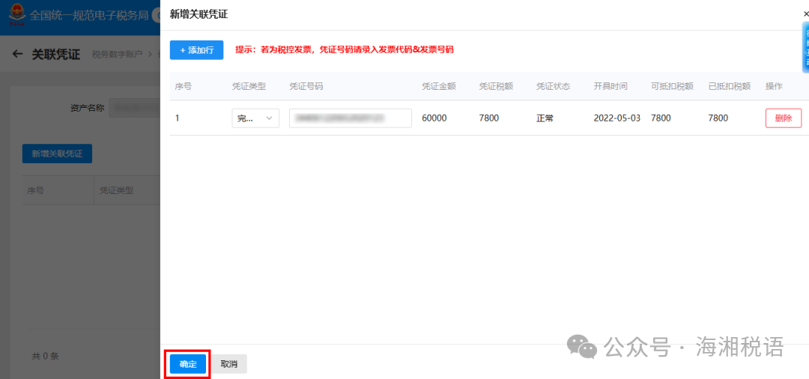Click the back arrow beside 关联凭证

[x=17, y=54]
